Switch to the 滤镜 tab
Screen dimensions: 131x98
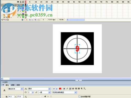pyautogui.click(x=13, y=85)
